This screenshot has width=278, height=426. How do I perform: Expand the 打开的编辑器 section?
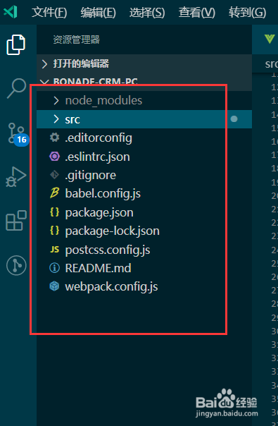point(144,64)
